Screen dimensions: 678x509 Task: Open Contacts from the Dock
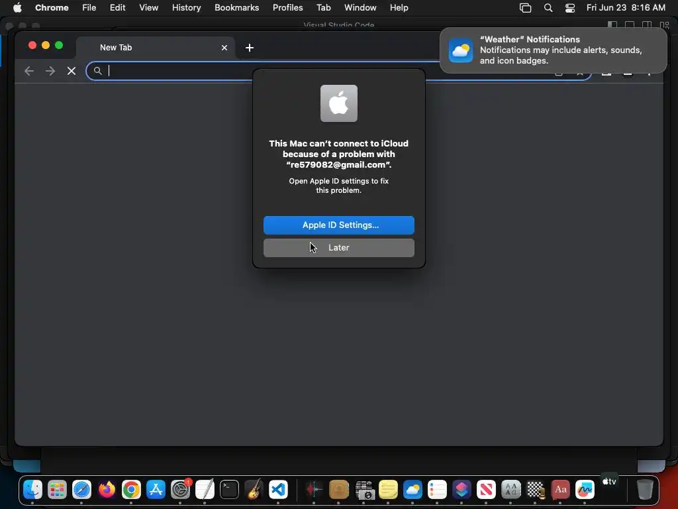(x=339, y=490)
